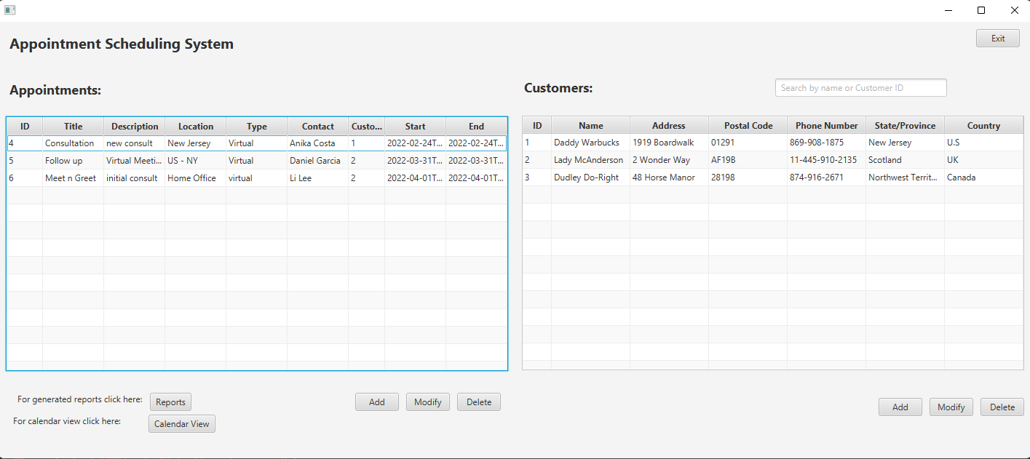The width and height of the screenshot is (1030, 459).
Task: Close the application window
Action: click(x=1014, y=10)
